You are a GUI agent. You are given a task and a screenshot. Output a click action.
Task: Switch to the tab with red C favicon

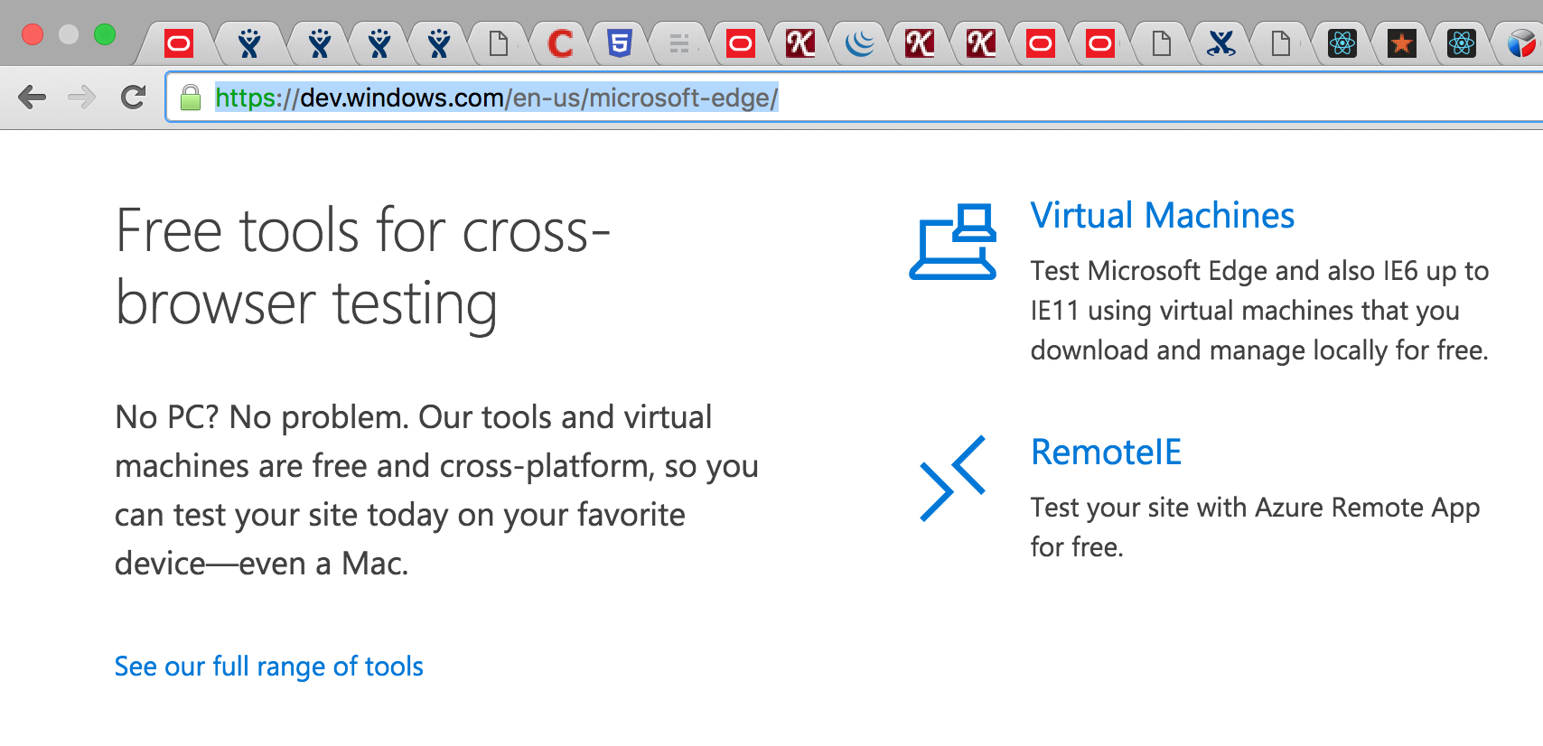pos(560,42)
